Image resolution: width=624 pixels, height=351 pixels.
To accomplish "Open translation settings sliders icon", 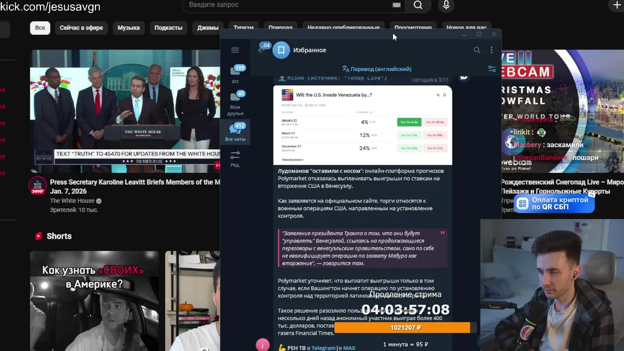I will [492, 69].
